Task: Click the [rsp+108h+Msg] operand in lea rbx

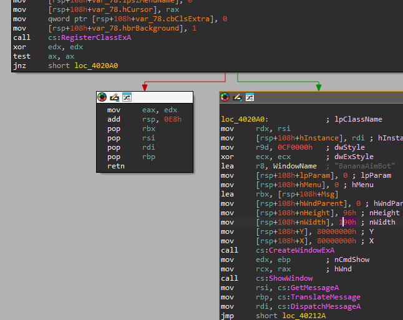Action: tap(308, 194)
